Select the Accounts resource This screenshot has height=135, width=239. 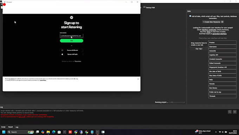pyautogui.click(x=222, y=51)
